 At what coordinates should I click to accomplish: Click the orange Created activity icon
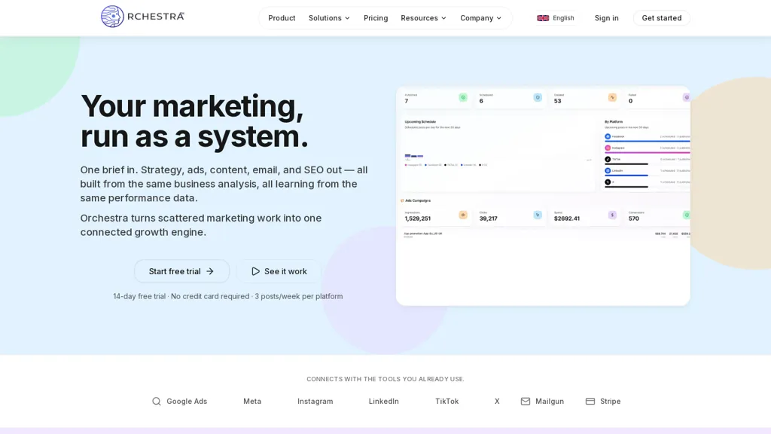pos(612,97)
